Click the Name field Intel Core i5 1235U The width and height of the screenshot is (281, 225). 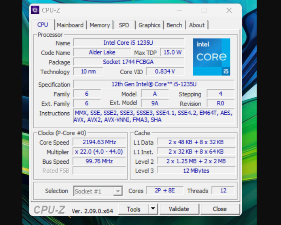(x=129, y=43)
